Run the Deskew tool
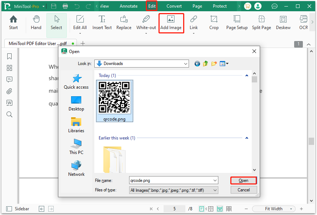 point(283,23)
